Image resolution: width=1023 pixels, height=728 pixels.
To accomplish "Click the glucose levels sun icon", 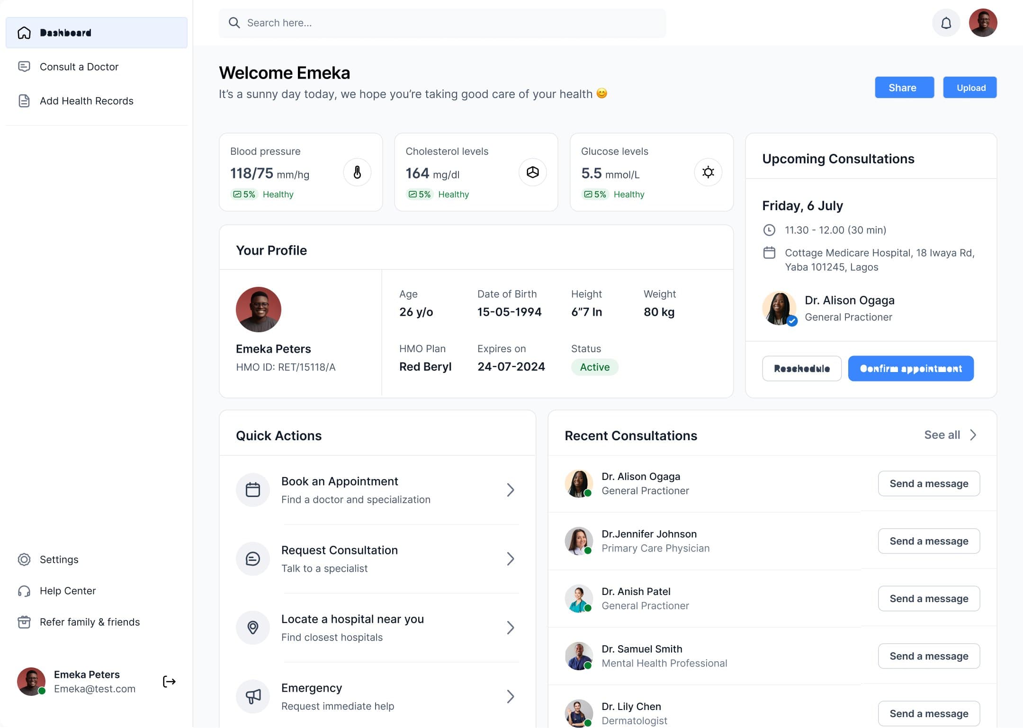I will 708,172.
